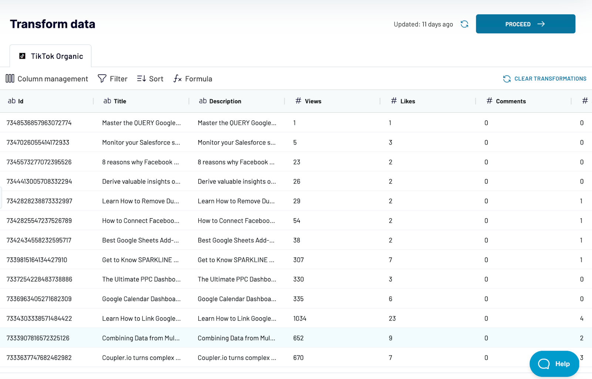The width and height of the screenshot is (592, 379).
Task: Select the Comments column header
Action: pos(523,101)
